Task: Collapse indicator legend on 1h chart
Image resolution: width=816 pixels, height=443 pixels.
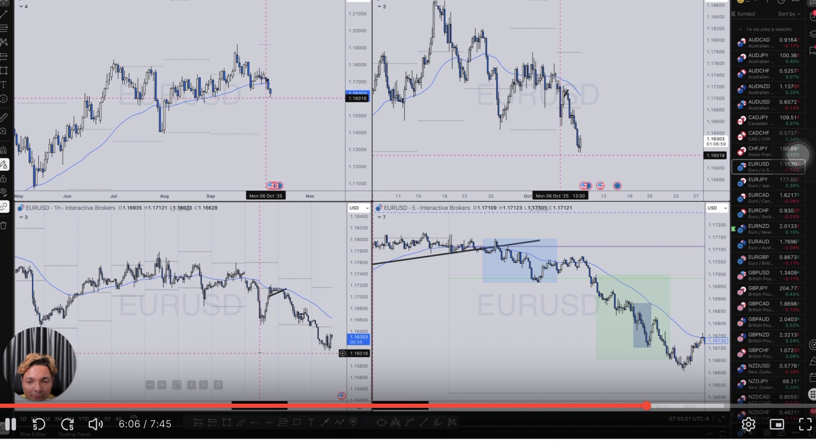Action: coord(21,217)
